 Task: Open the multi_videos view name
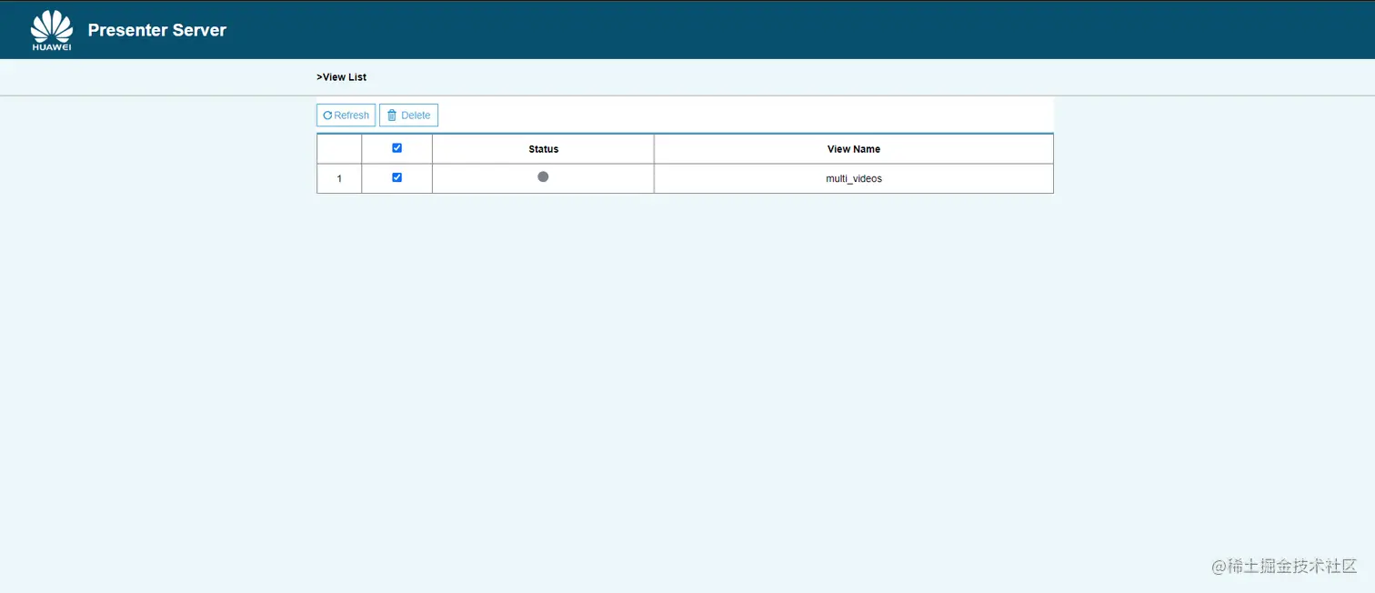tap(854, 179)
